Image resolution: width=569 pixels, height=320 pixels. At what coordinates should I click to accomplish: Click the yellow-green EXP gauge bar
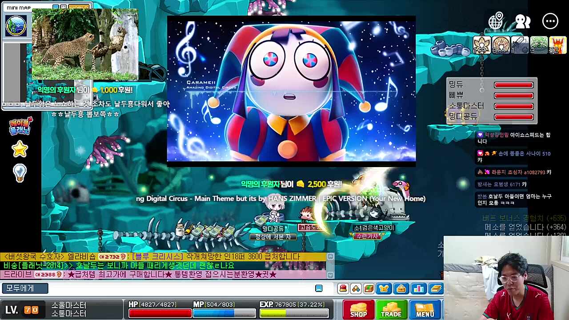pos(293,313)
